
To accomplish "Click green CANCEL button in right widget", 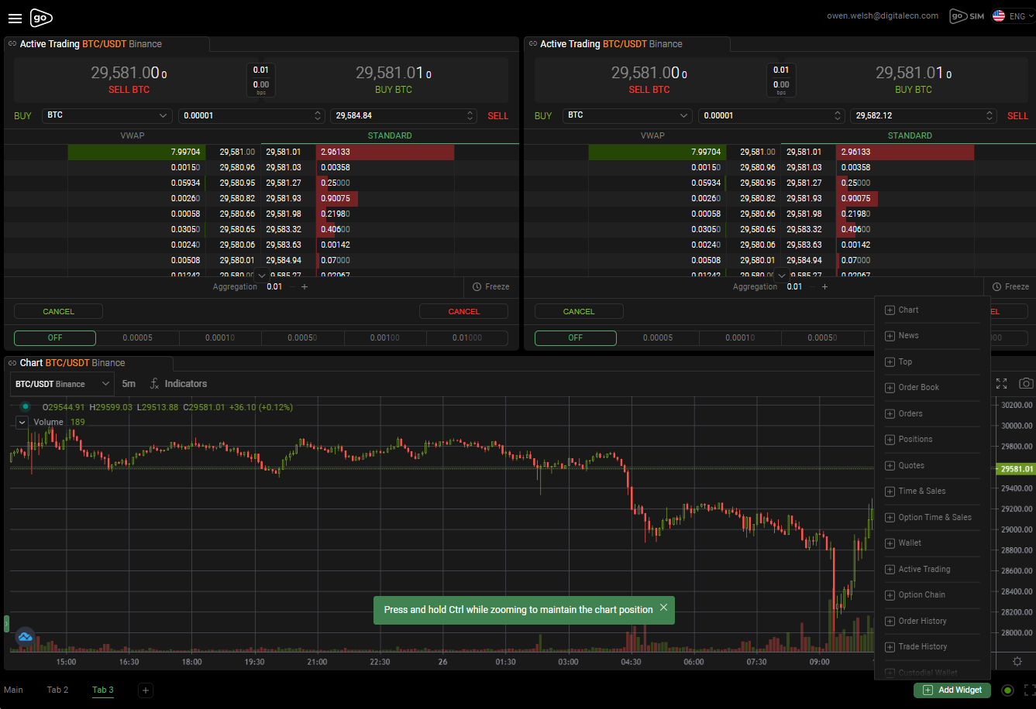I will [579, 311].
